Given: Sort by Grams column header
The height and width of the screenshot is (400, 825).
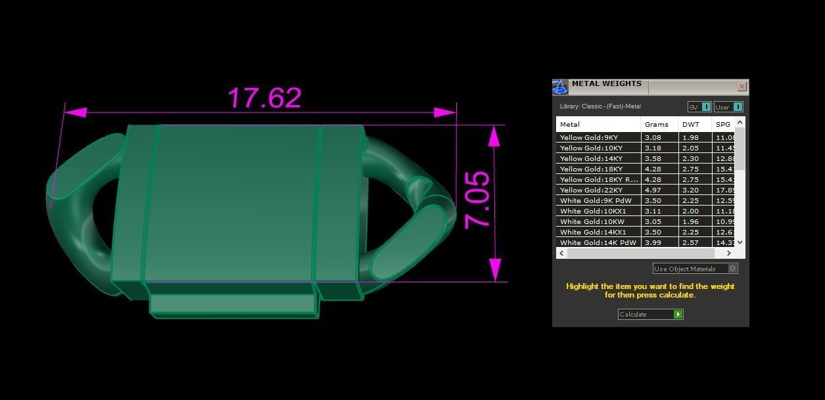Looking at the screenshot, I should [659, 124].
